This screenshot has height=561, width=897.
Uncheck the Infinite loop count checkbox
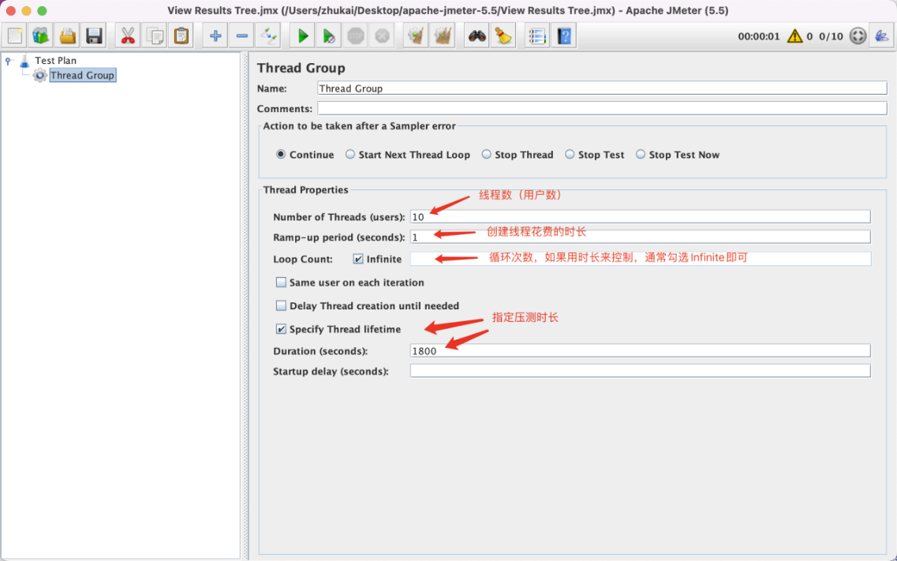[358, 259]
